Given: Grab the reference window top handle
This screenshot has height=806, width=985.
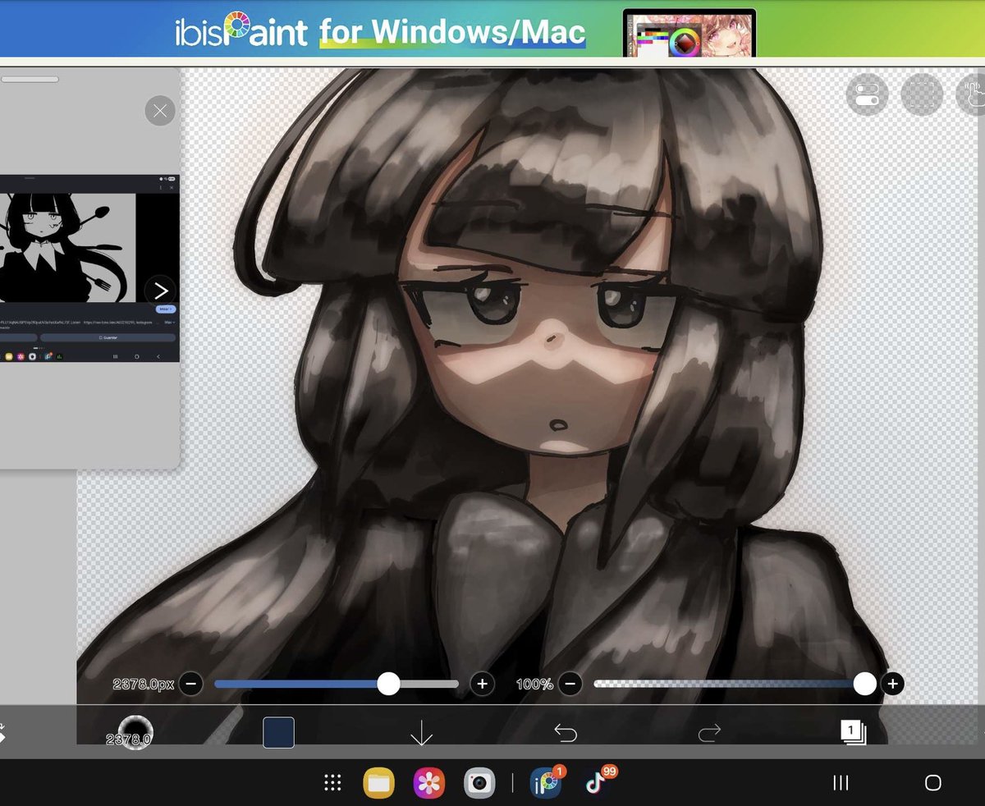Looking at the screenshot, I should click(x=30, y=80).
